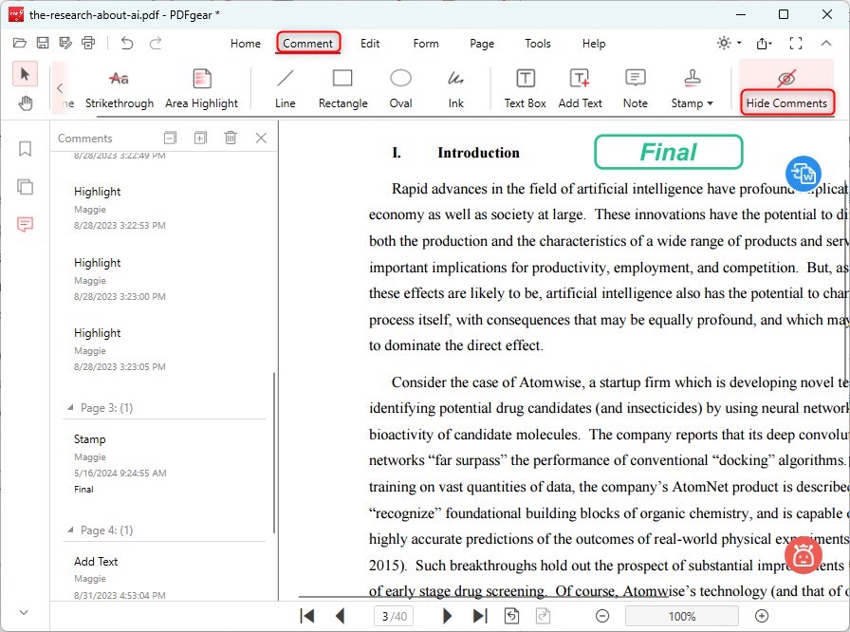This screenshot has width=850, height=632.
Task: Toggle the page thumbnails sidebar panel
Action: tap(26, 187)
